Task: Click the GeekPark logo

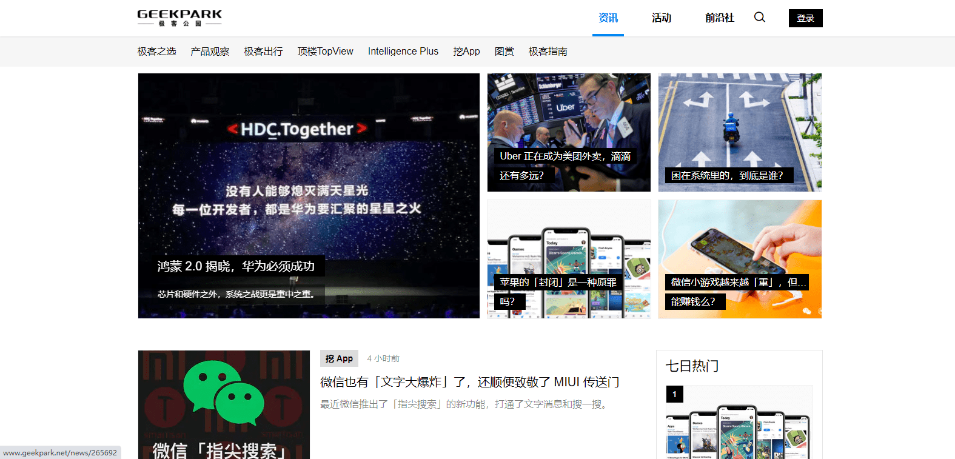Action: pos(179,18)
